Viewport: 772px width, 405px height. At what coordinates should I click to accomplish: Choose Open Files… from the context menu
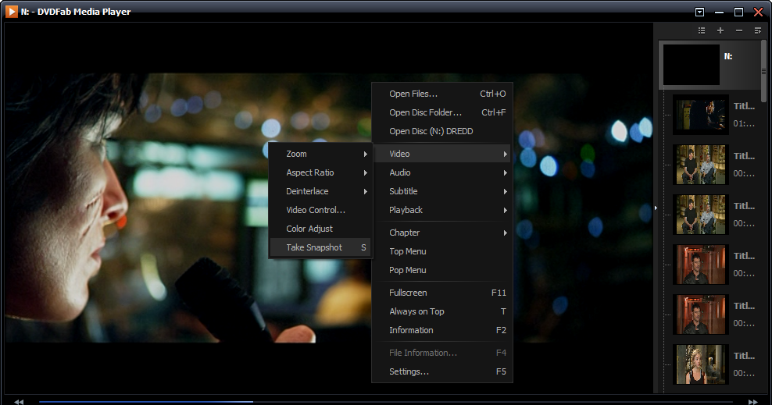pos(442,94)
